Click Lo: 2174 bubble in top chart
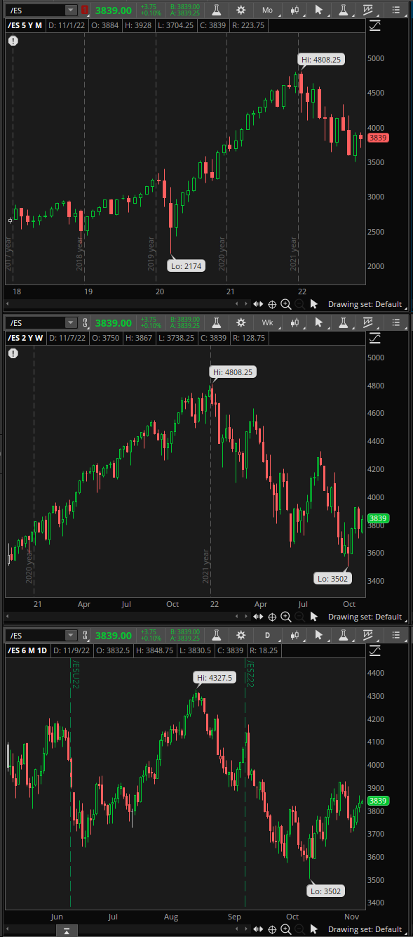Screen dimensions: 413x937 coord(187,266)
